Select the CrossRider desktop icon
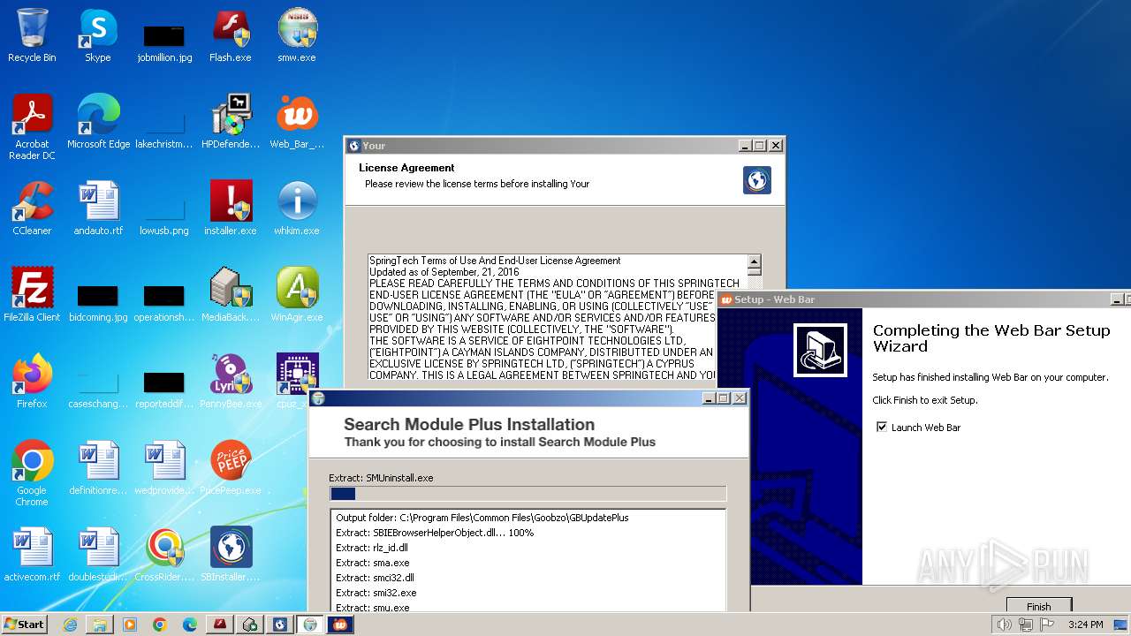 [164, 555]
